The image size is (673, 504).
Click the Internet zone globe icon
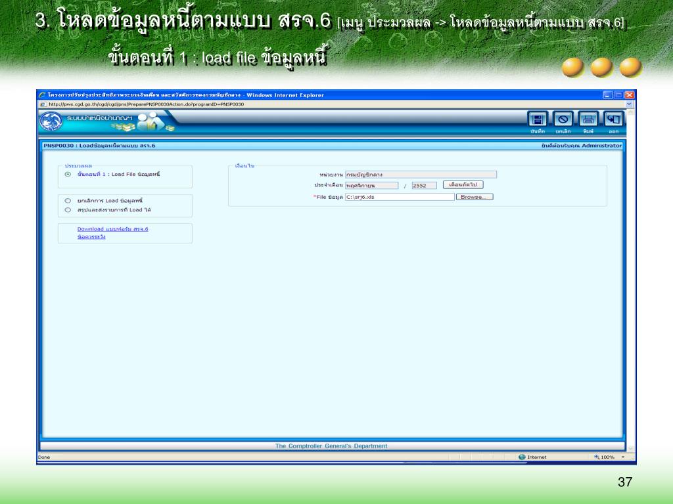[522, 457]
